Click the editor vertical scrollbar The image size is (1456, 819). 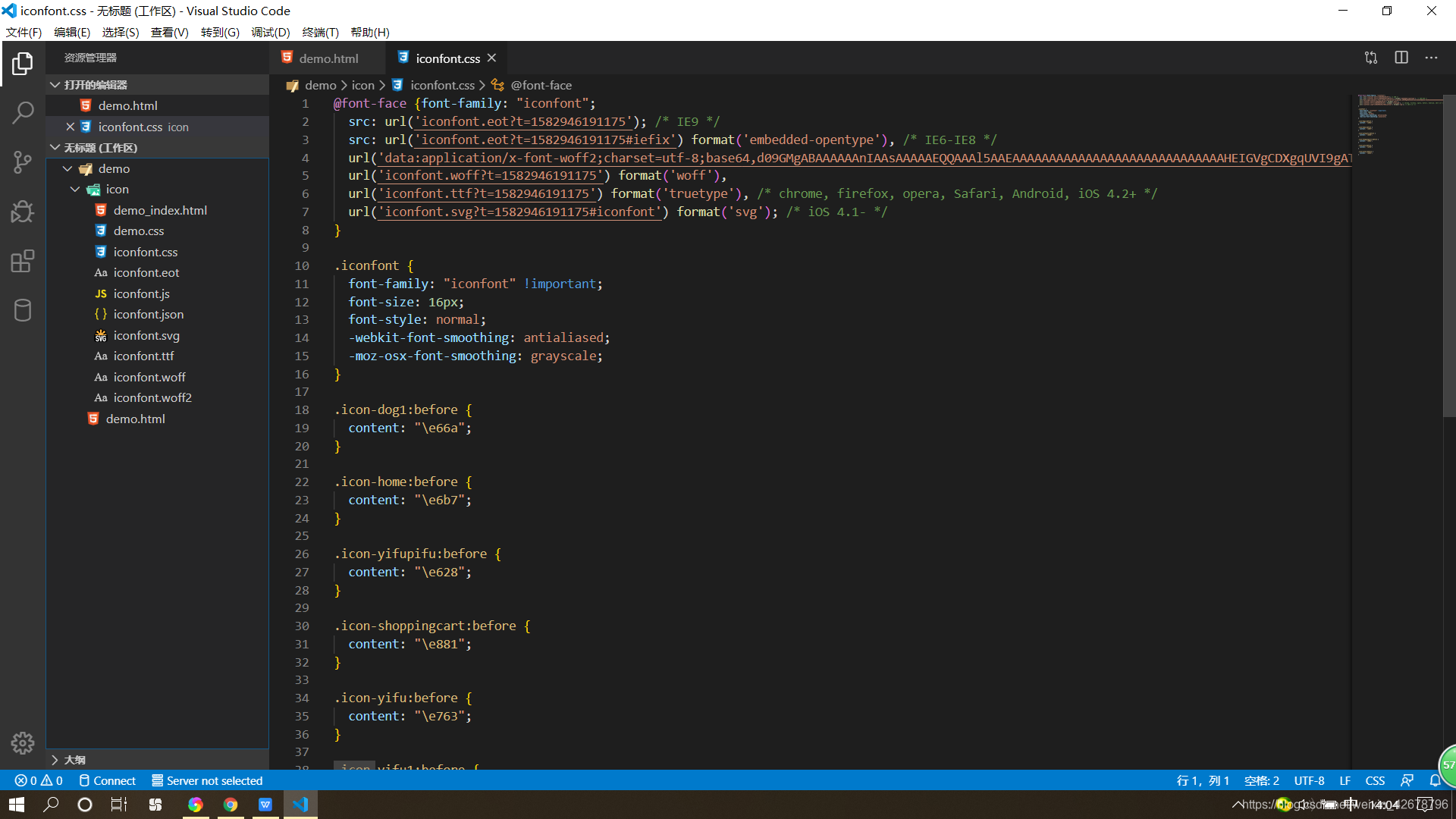(1449, 256)
